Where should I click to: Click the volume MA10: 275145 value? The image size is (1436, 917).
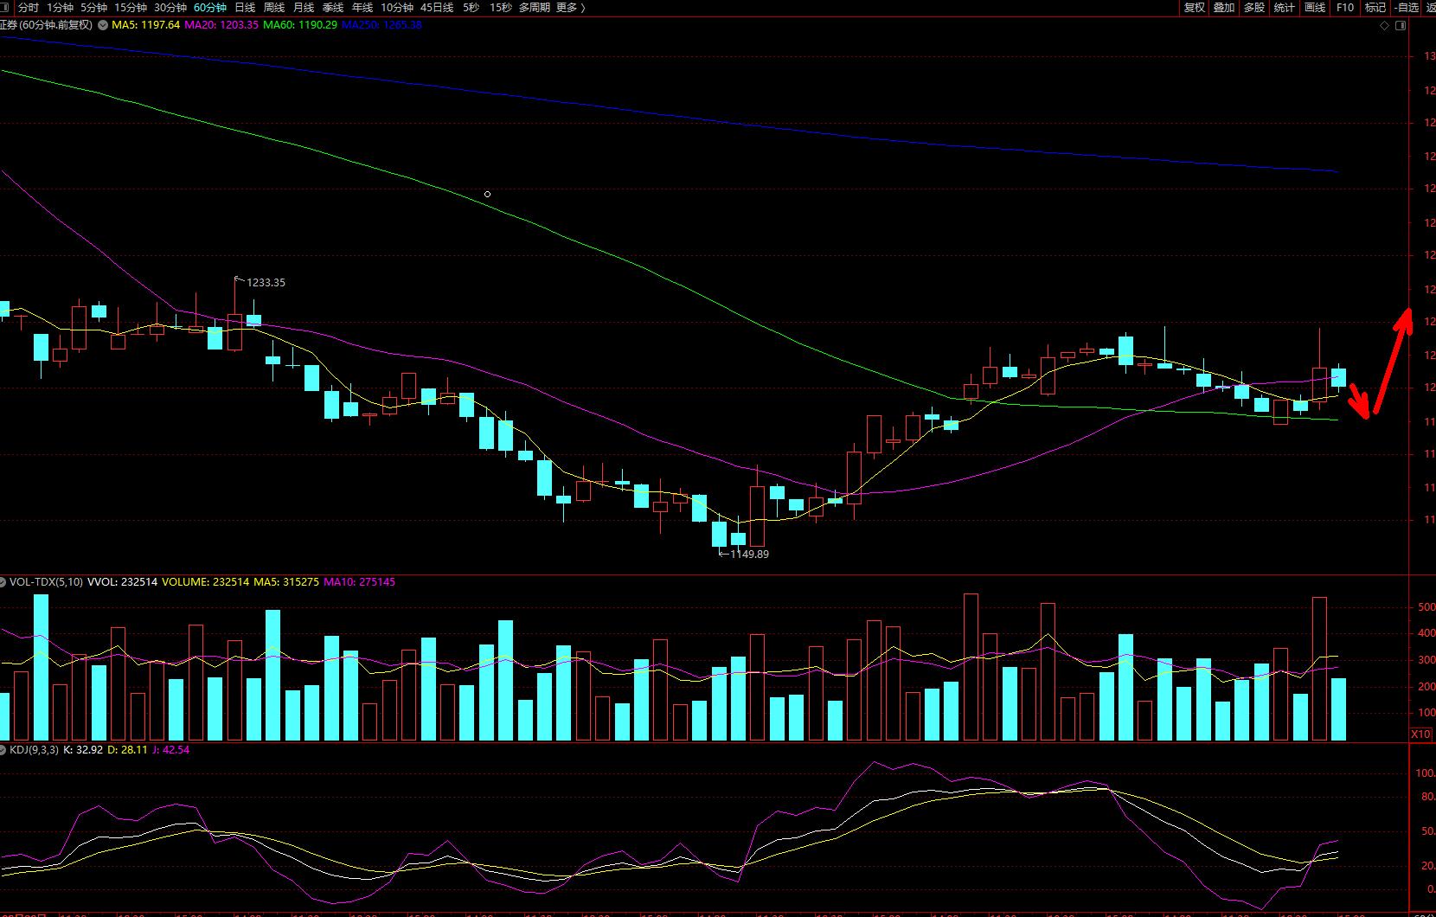point(359,582)
